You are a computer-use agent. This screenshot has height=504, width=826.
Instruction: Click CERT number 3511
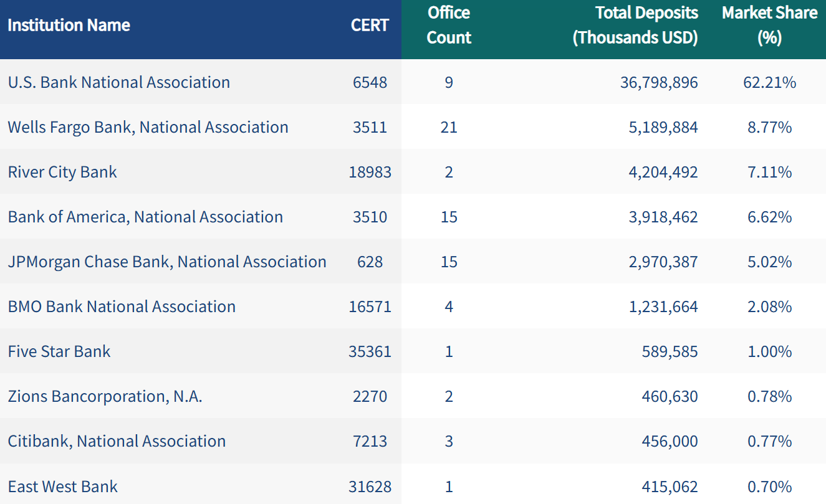tap(370, 127)
